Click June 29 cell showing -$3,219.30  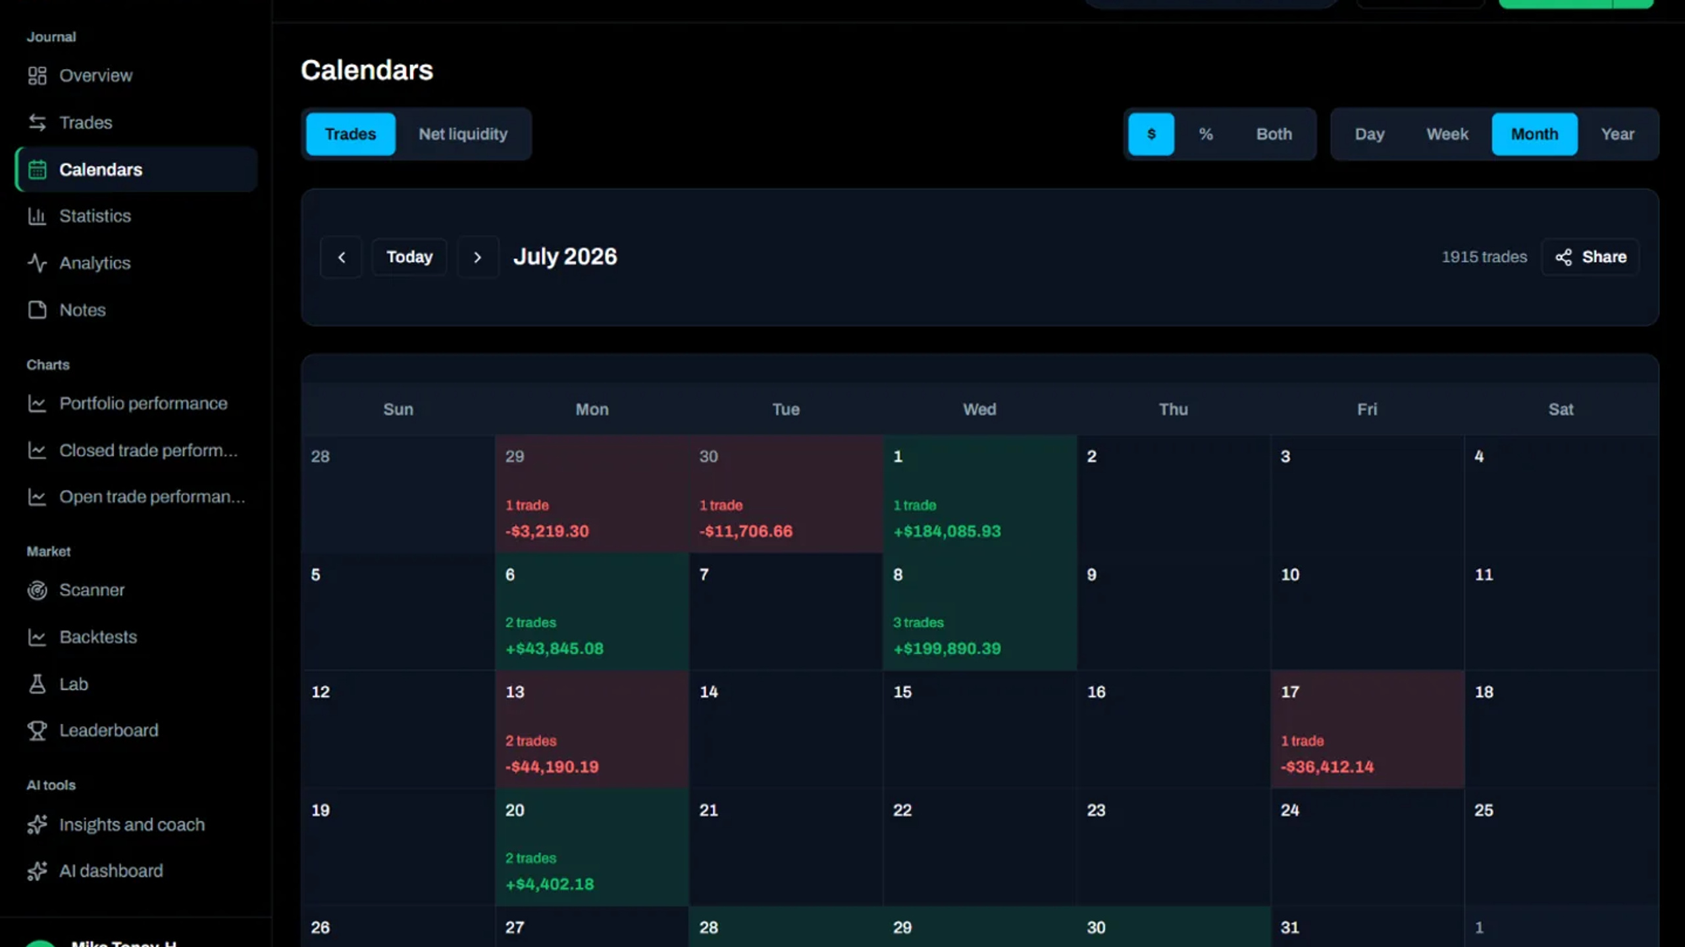click(592, 494)
